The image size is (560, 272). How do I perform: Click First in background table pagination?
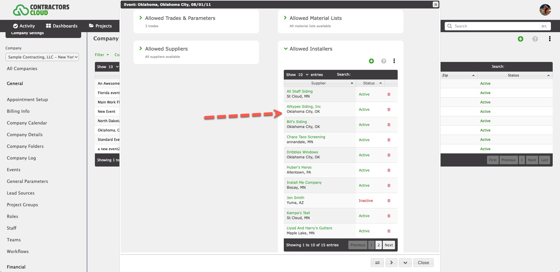coord(493,160)
